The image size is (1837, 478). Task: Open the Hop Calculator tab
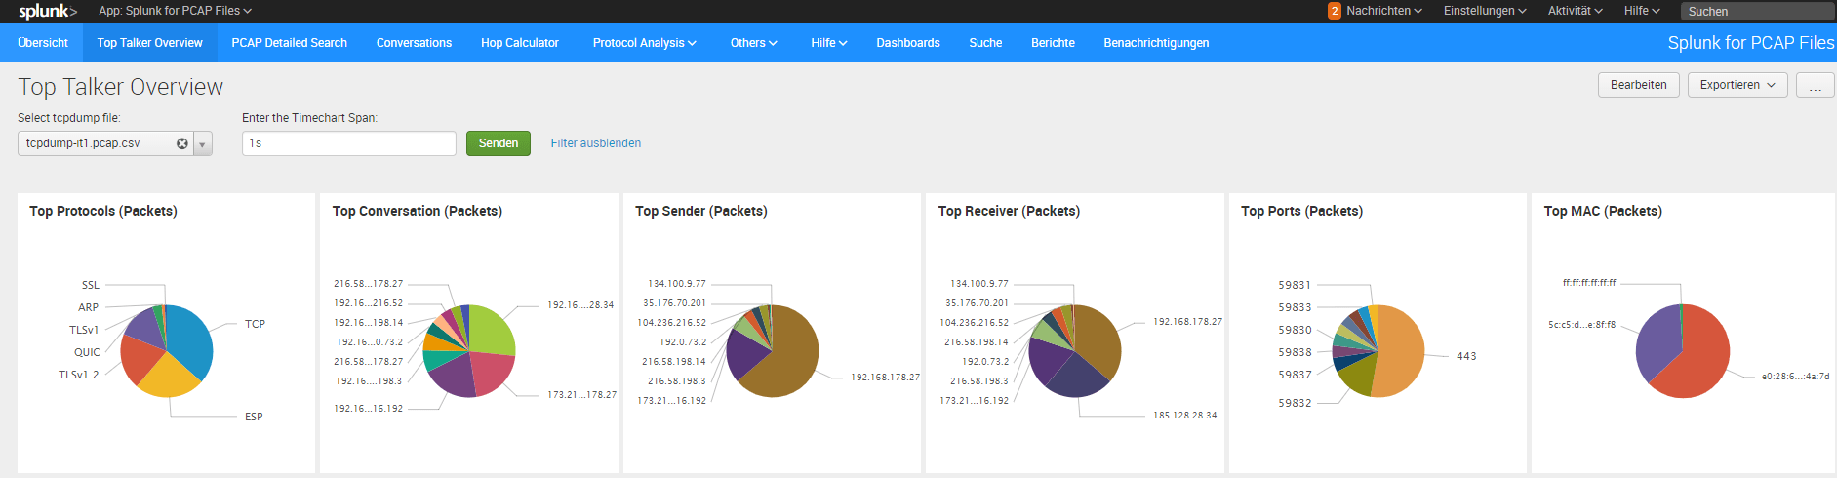(519, 43)
